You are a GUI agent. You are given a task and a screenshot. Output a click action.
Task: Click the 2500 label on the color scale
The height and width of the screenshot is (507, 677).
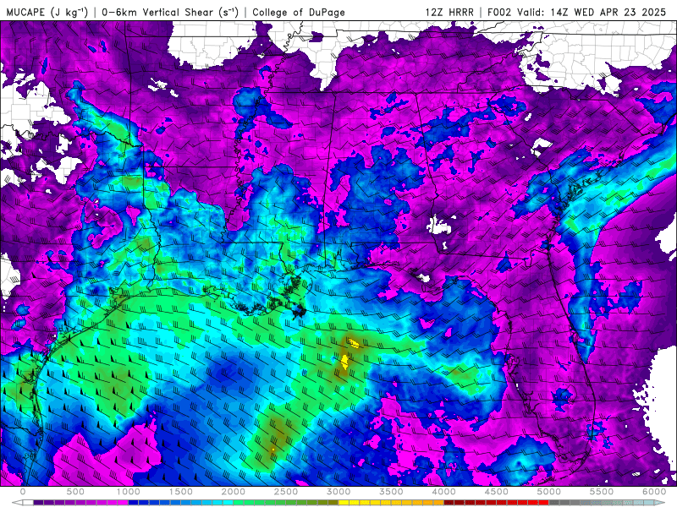click(286, 492)
